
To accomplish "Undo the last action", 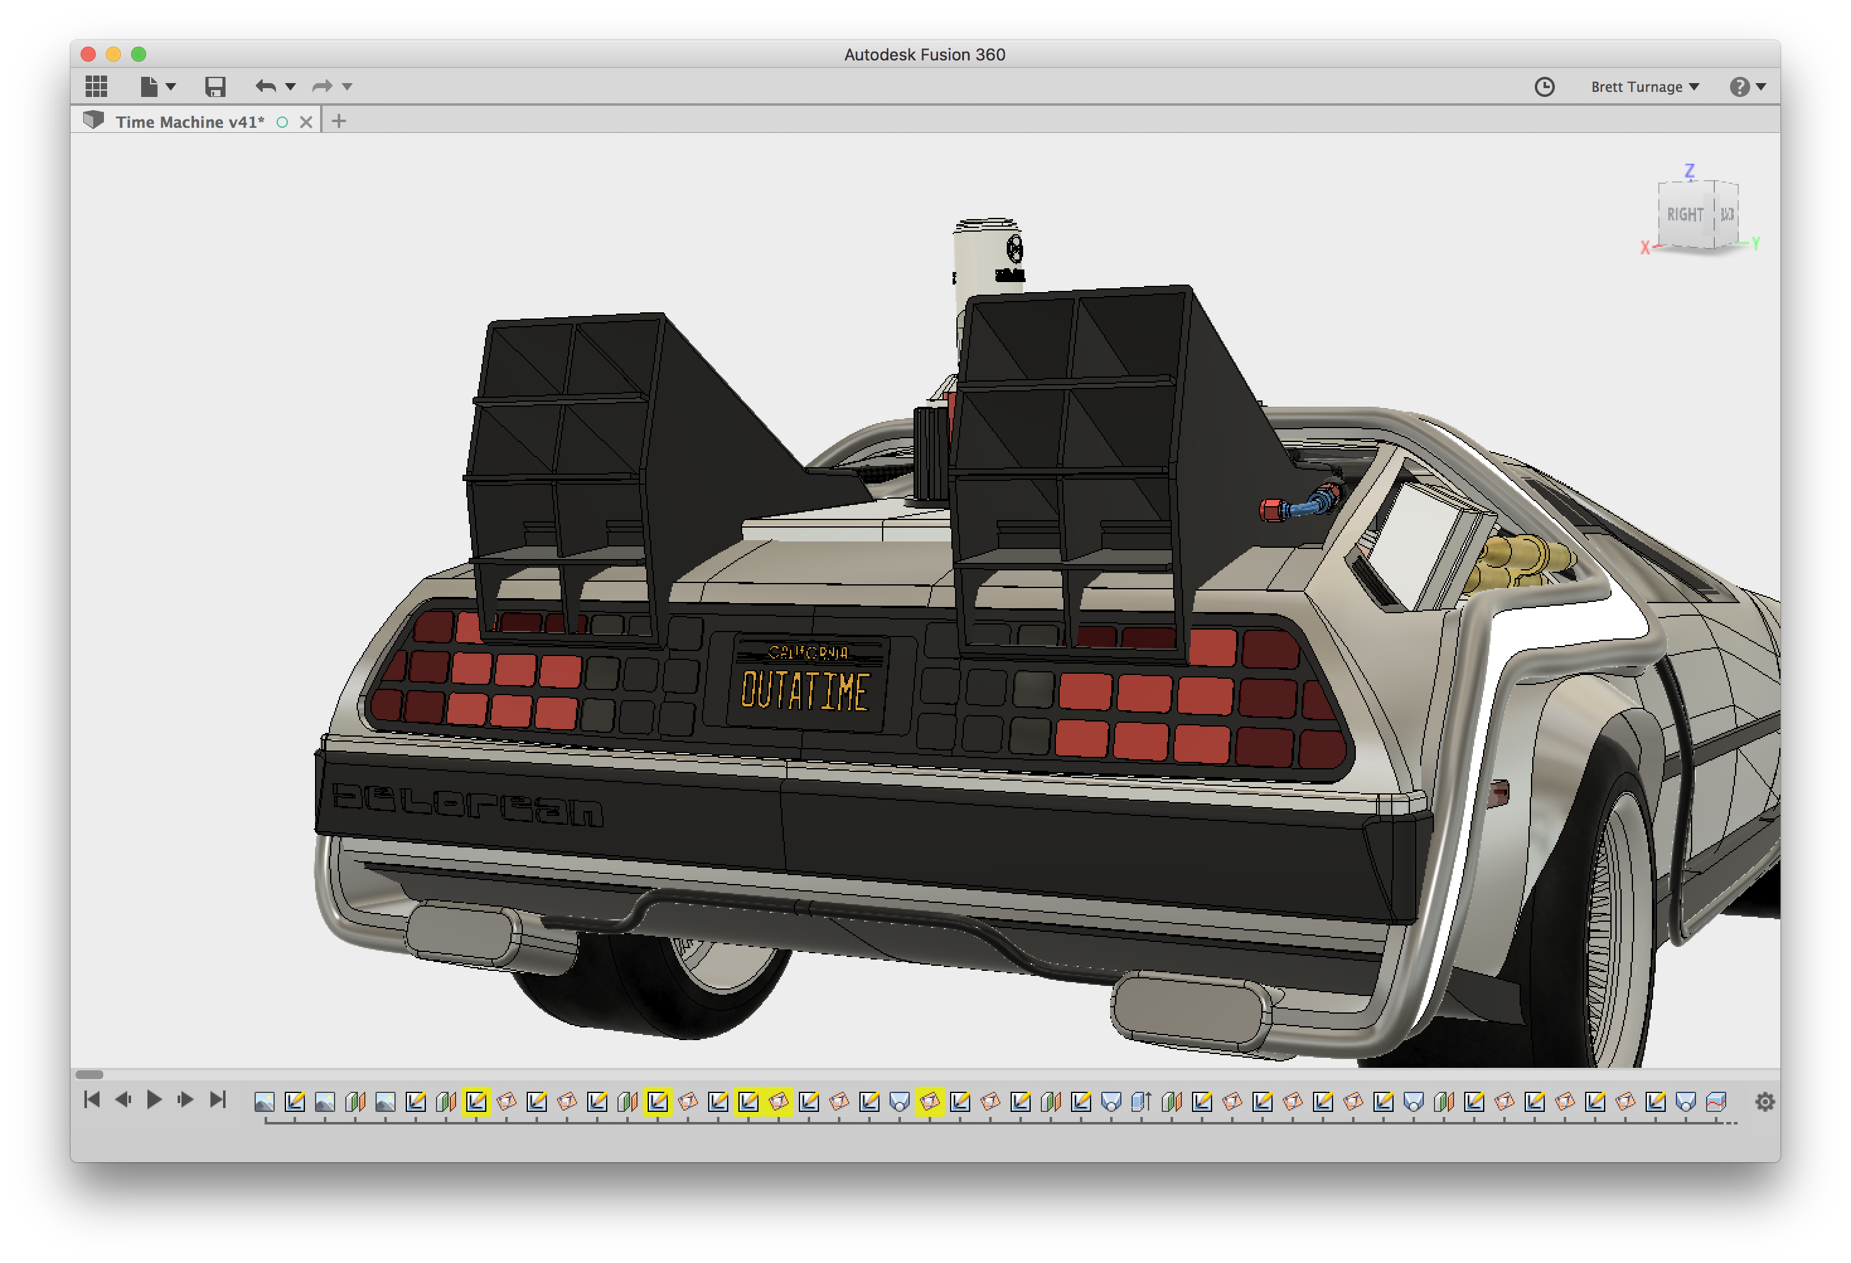I will pos(265,86).
